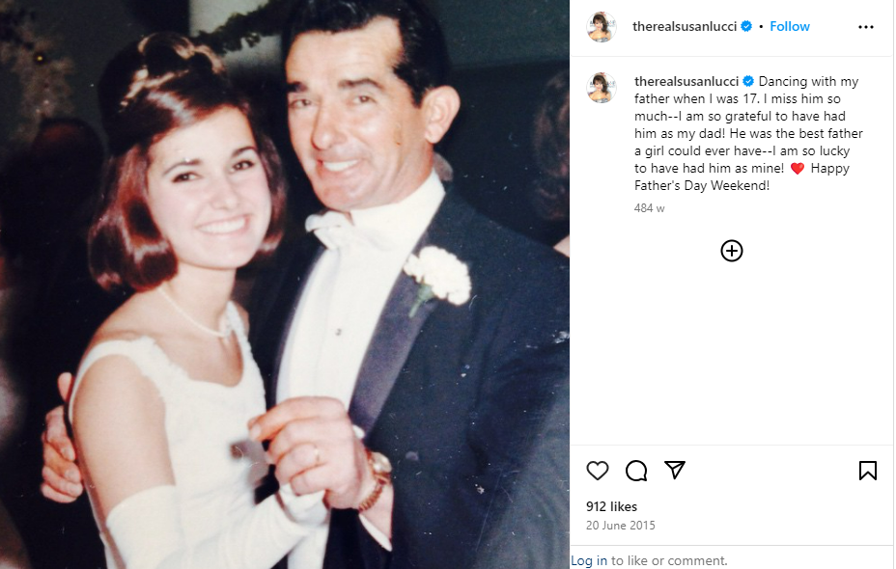Click the red heart emoji in caption

pos(798,169)
